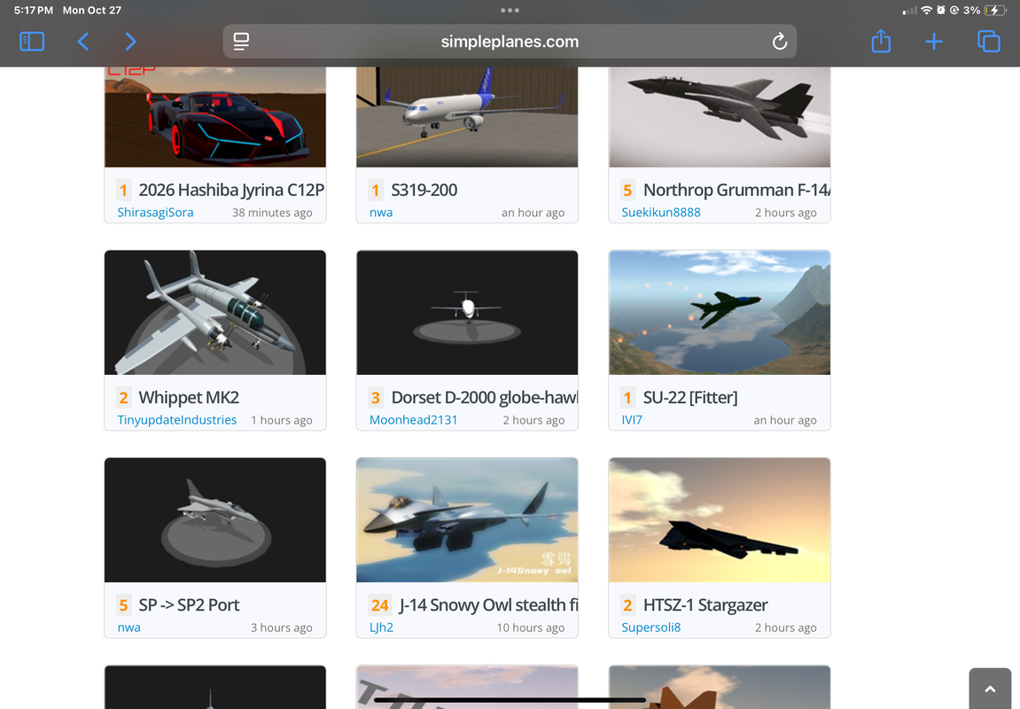
Task: Visit IVI7's profile
Action: (x=632, y=420)
